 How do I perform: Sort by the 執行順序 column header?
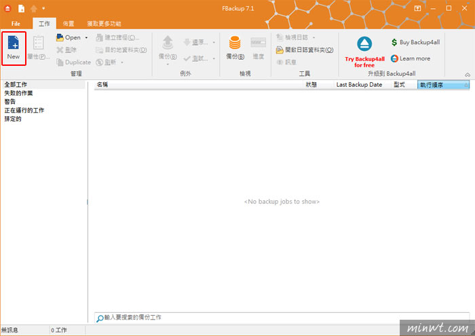[x=444, y=85]
